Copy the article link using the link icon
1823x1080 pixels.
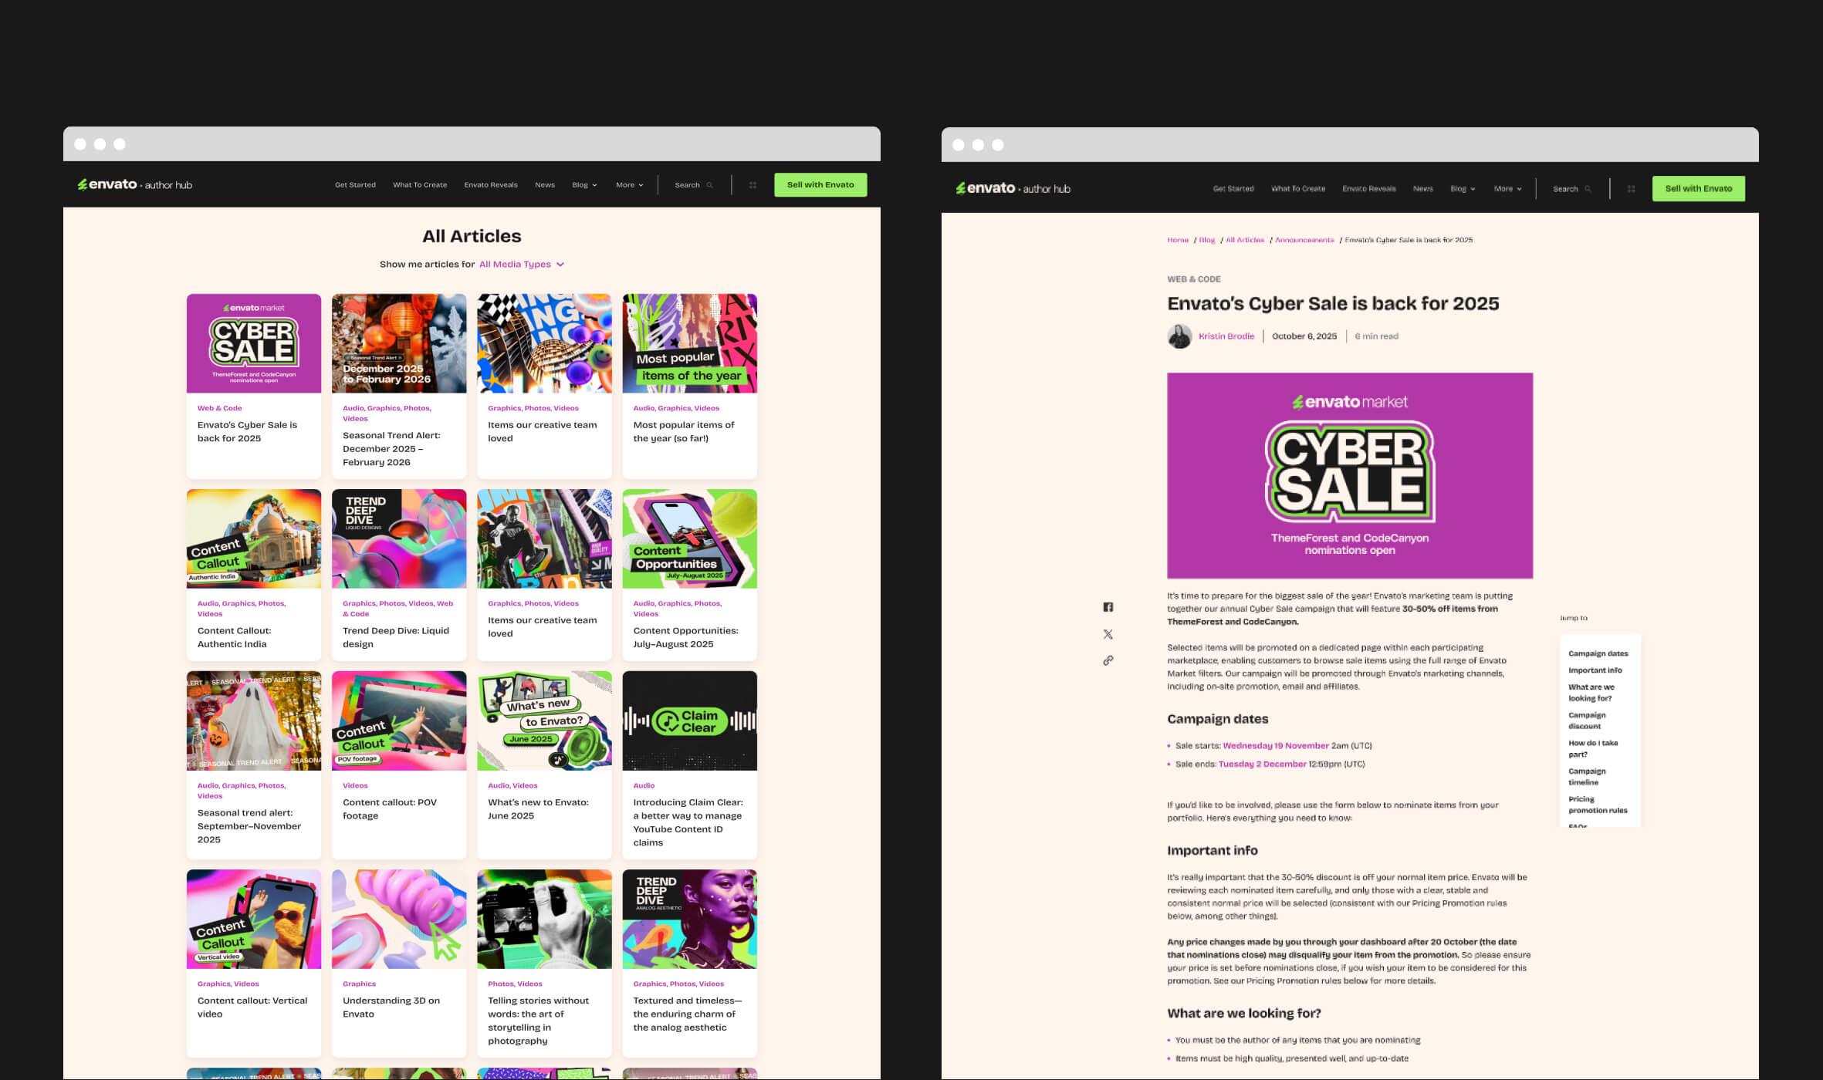point(1109,660)
